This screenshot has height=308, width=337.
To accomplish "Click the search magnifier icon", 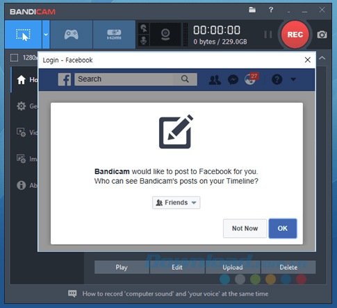I will (185, 79).
